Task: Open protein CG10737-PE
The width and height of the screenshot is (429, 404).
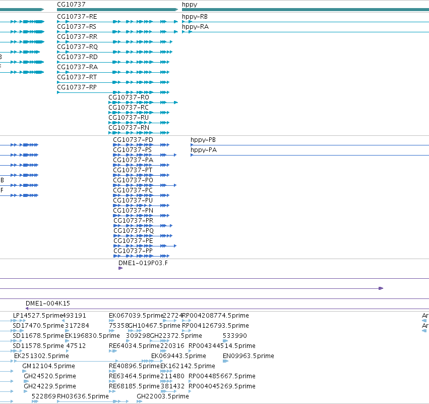Action: coord(133,241)
